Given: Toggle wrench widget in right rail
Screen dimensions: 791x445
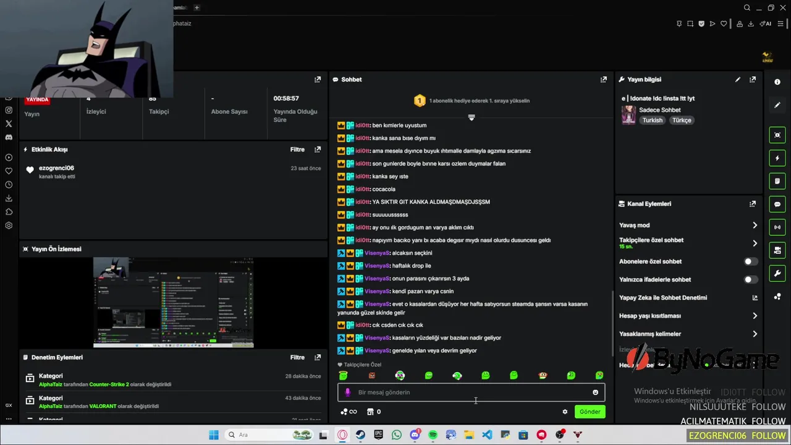Looking at the screenshot, I should click(x=777, y=273).
